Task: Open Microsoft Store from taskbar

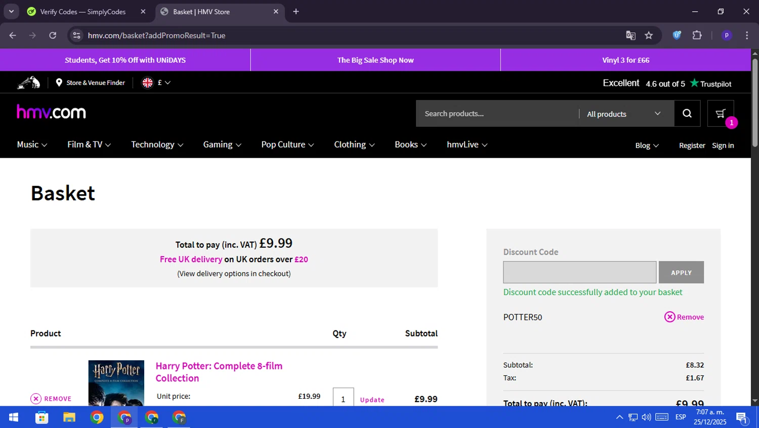Action: click(x=41, y=417)
